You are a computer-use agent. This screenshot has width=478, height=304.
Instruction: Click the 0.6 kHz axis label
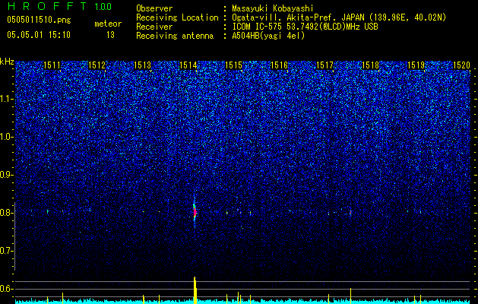[7, 289]
